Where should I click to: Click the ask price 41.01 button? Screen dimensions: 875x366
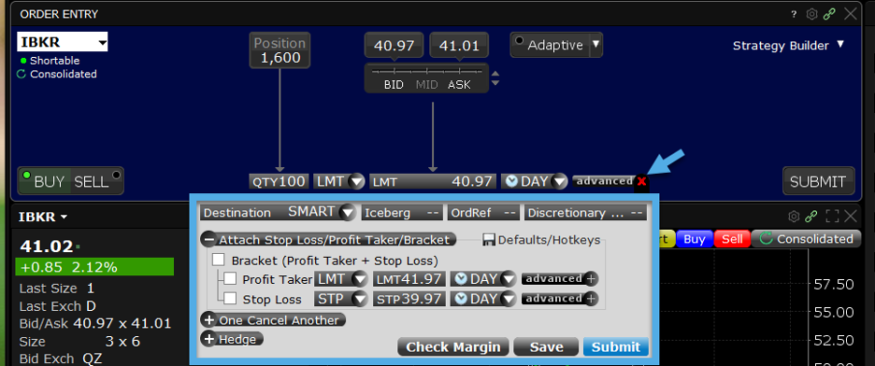coord(459,45)
